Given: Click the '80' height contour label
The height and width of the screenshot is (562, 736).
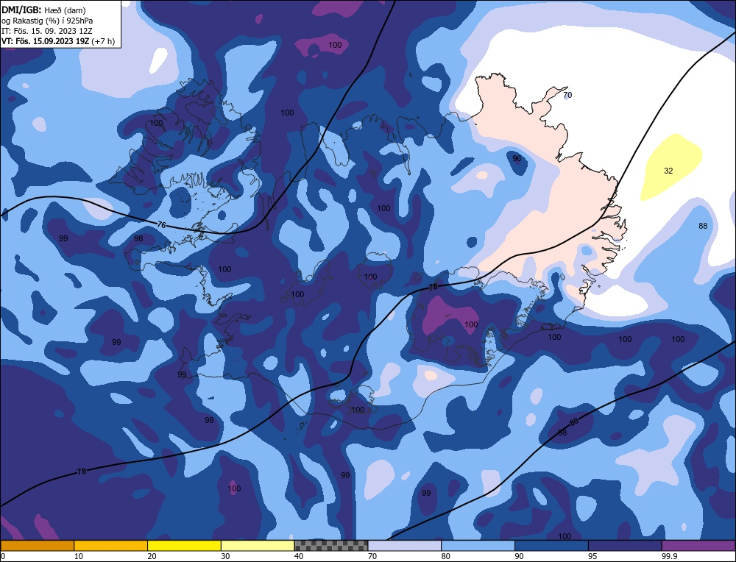Looking at the screenshot, I should tap(574, 421).
